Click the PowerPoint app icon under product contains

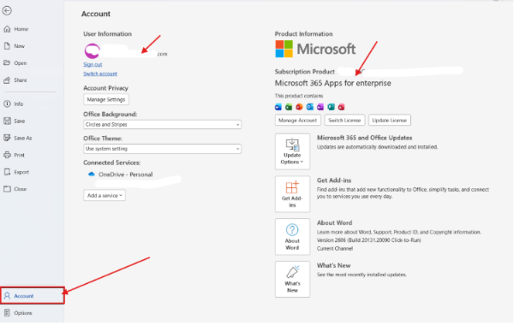[x=299, y=107]
